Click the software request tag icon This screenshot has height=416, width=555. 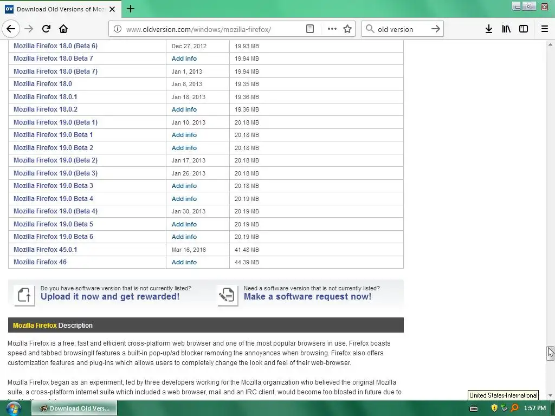click(228, 295)
